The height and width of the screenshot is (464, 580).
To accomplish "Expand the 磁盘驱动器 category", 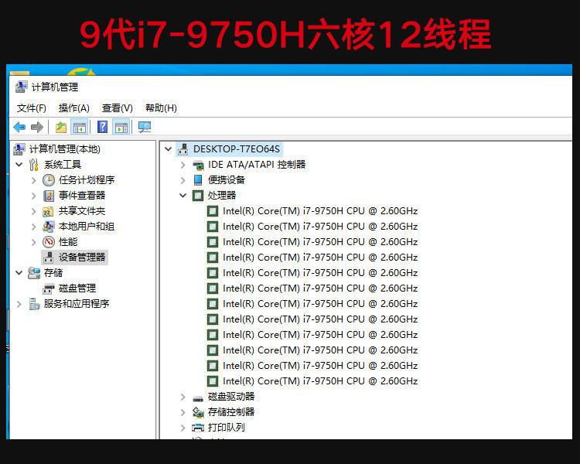I will click(183, 397).
